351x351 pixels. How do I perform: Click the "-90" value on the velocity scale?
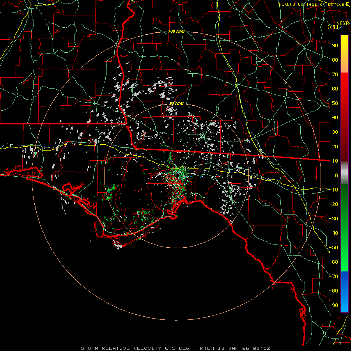pos(333,305)
